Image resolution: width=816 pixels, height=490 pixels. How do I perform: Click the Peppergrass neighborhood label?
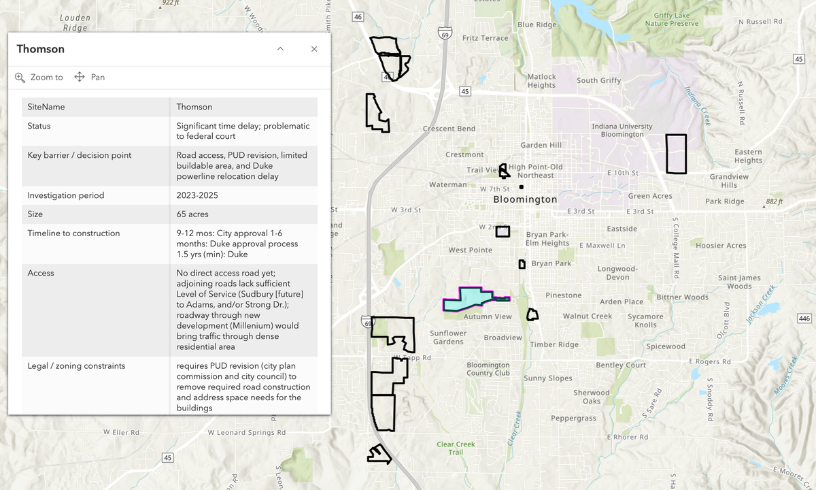573,419
